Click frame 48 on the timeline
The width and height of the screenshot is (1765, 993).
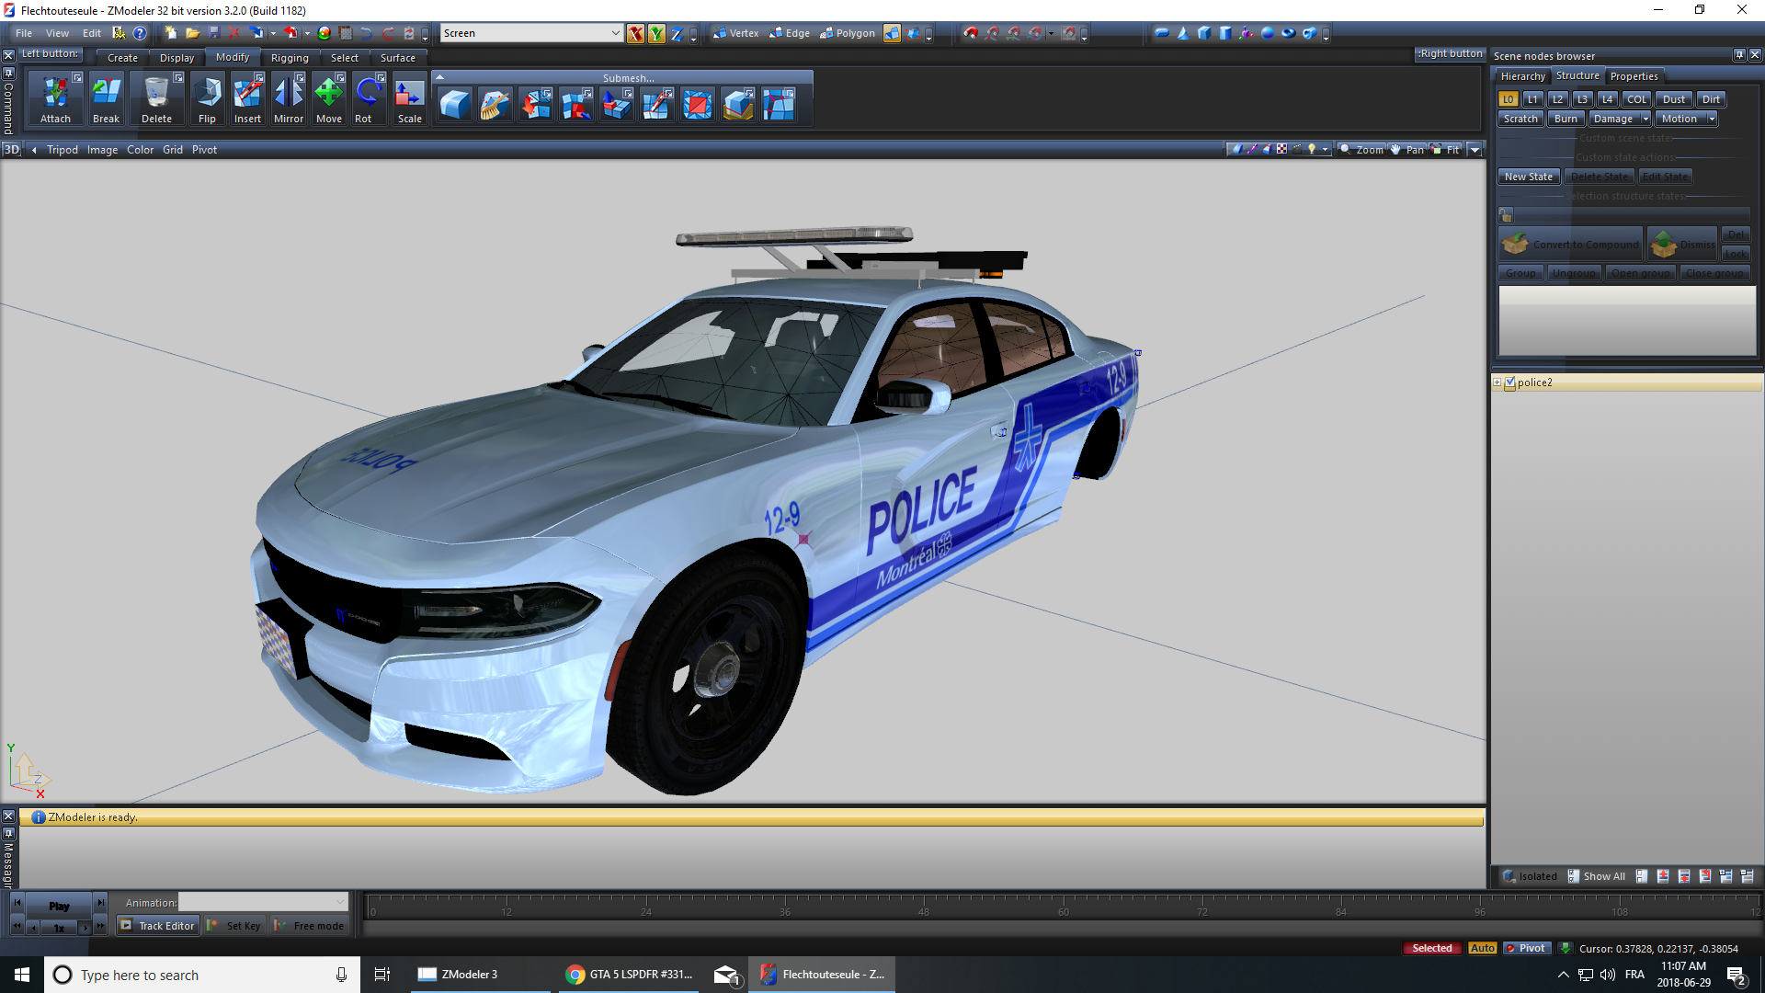click(x=923, y=908)
